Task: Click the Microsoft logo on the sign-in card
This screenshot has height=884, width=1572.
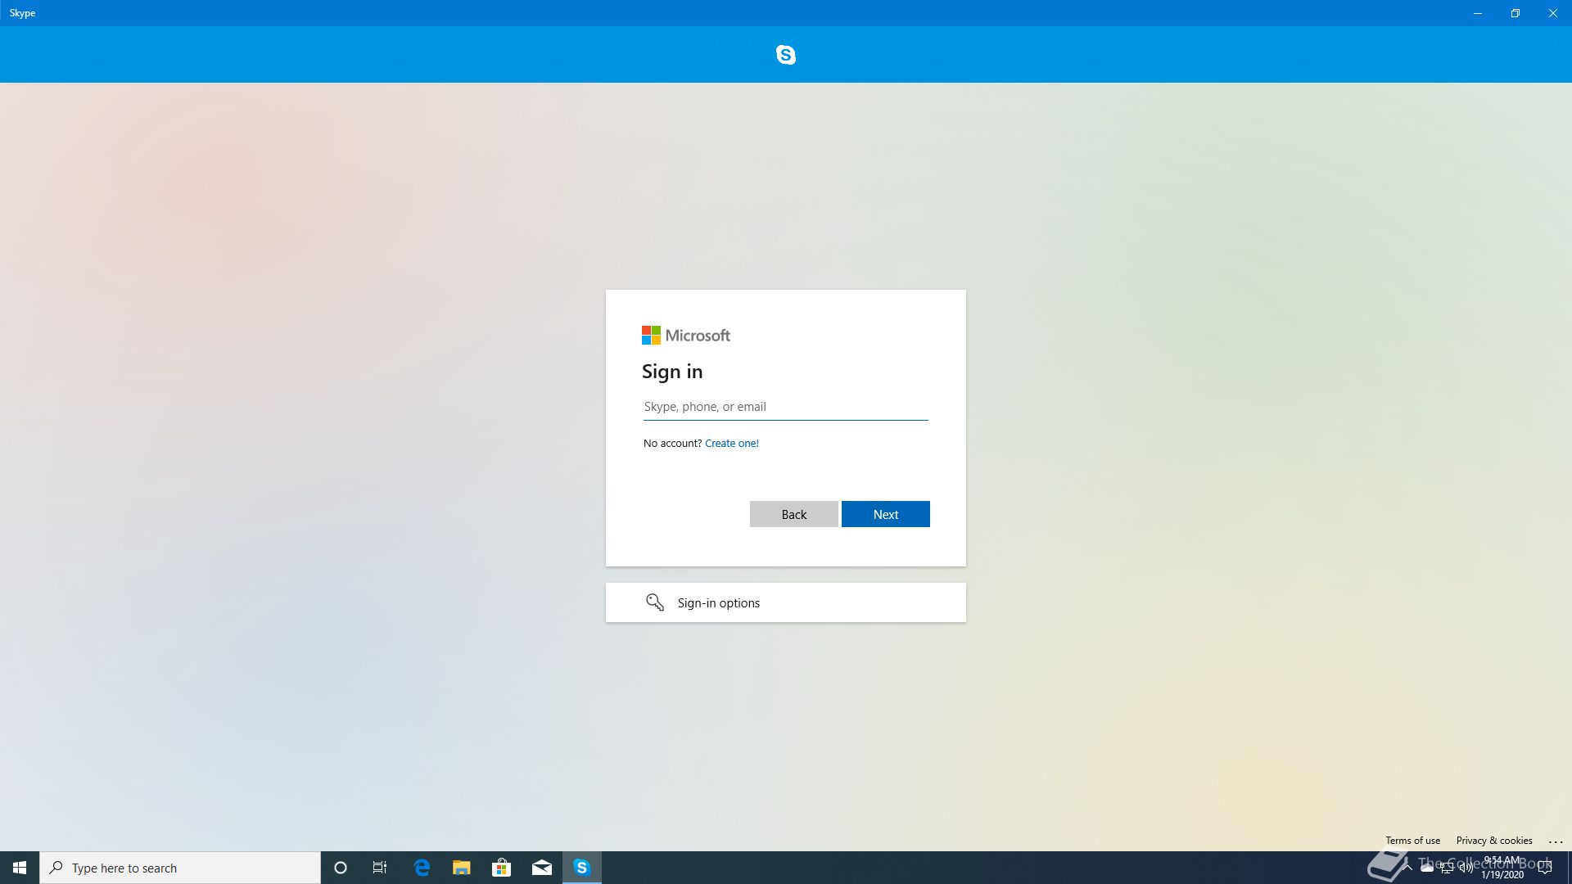Action: (686, 336)
